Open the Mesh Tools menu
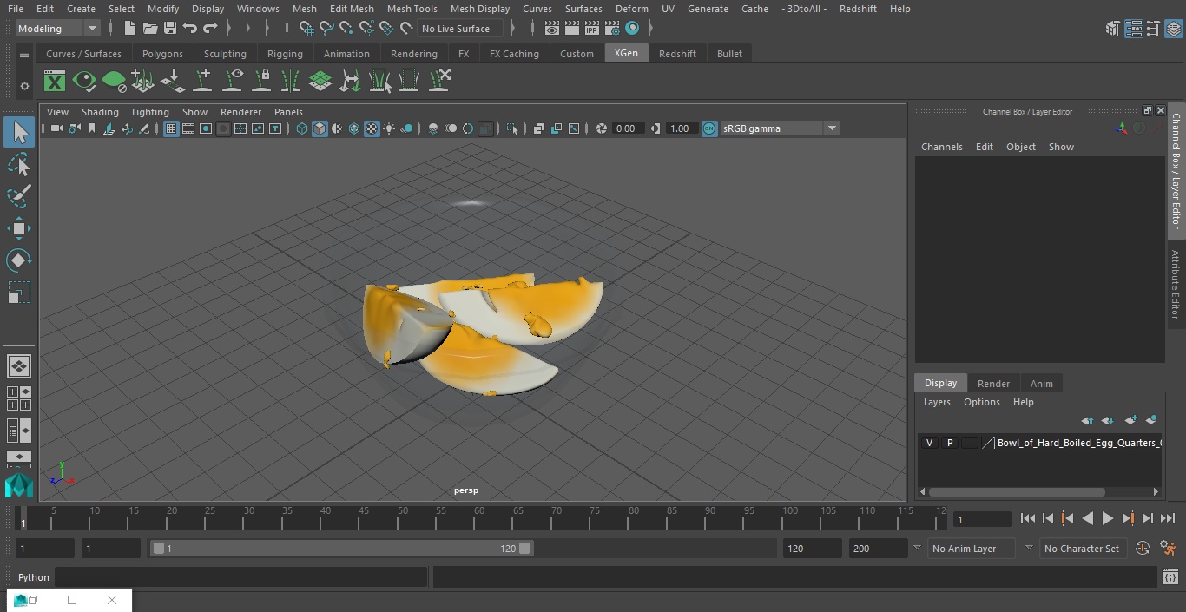This screenshot has width=1186, height=612. pos(412,9)
